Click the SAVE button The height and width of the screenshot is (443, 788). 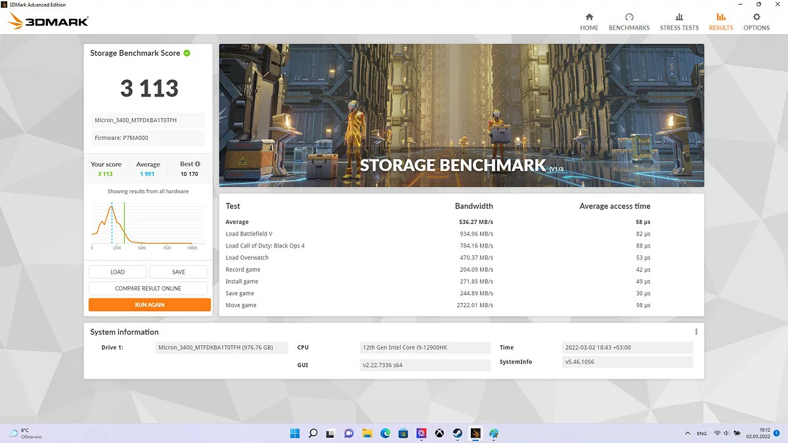pyautogui.click(x=179, y=272)
